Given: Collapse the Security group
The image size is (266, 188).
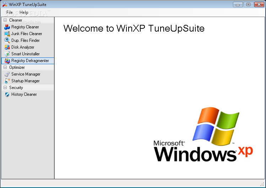Looking at the screenshot, I should click(5, 88).
